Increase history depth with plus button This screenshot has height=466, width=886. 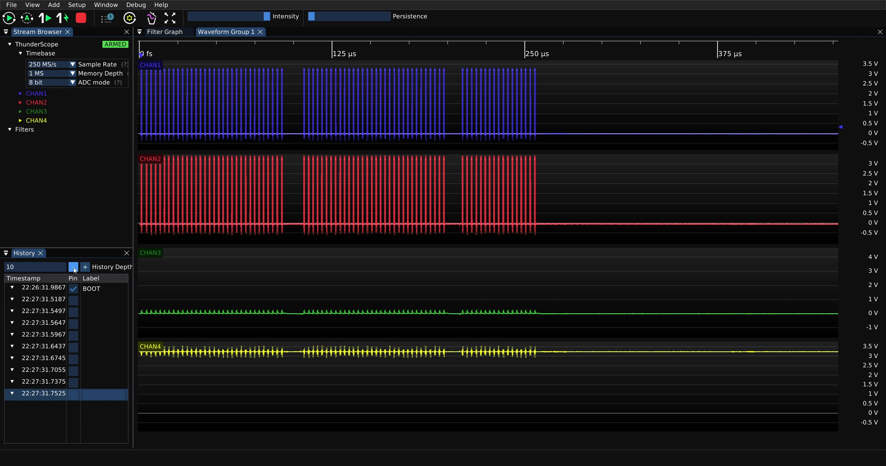(x=85, y=267)
